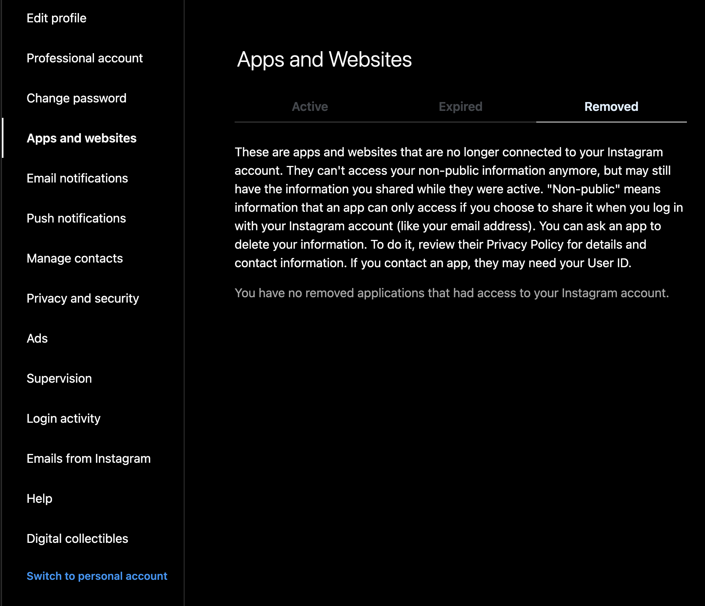705x606 pixels.
Task: Open Emails from Instagram section
Action: pyautogui.click(x=89, y=459)
